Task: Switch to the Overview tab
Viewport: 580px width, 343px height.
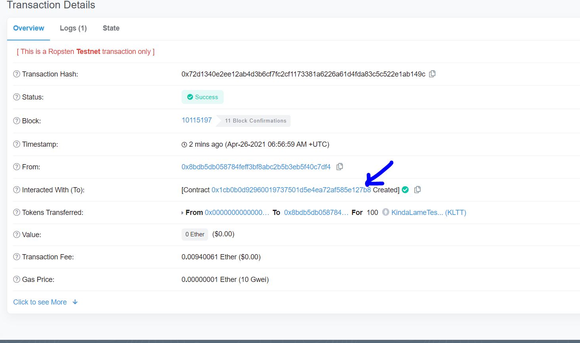Action: 29,28
